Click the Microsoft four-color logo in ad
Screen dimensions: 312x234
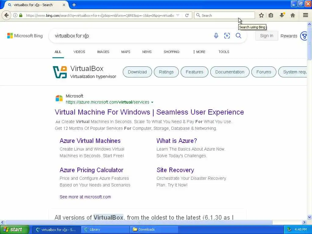click(x=59, y=98)
